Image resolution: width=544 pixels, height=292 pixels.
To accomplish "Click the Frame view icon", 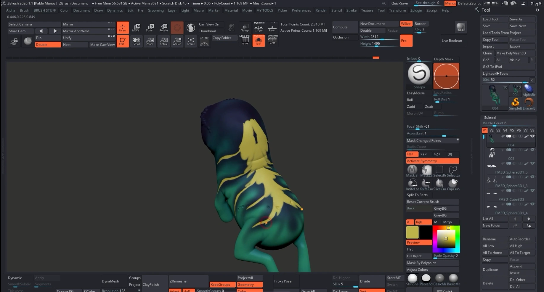I will coord(191,41).
